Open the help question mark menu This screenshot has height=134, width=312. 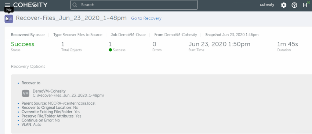tap(294, 5)
